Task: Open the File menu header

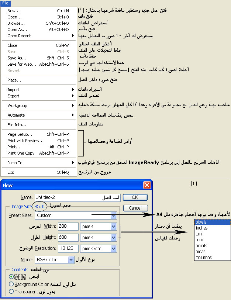Action: click(6, 3)
